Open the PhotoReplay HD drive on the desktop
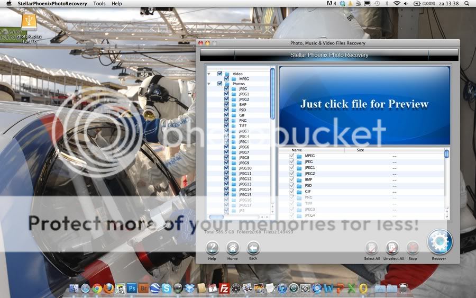 pyautogui.click(x=29, y=22)
